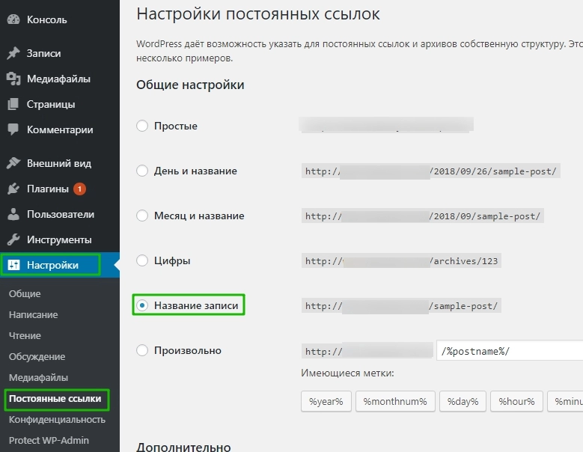This screenshot has width=583, height=452.
Task: Go to Медиафайлы settings submenu
Action: click(38, 378)
